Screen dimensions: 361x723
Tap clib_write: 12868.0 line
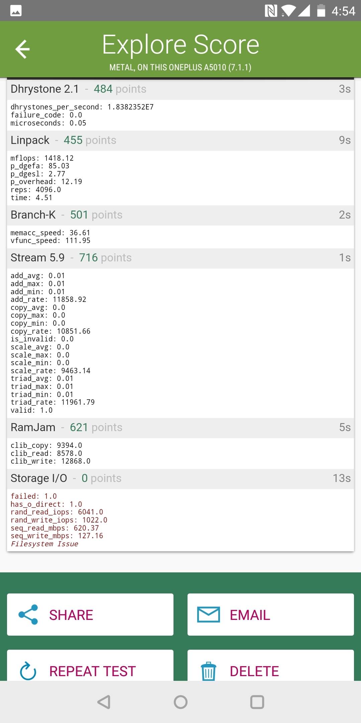point(50,461)
